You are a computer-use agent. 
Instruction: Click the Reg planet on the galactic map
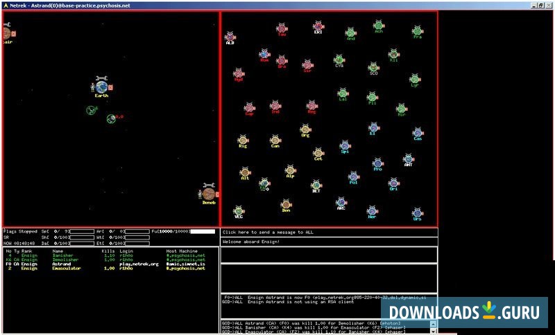(x=311, y=105)
